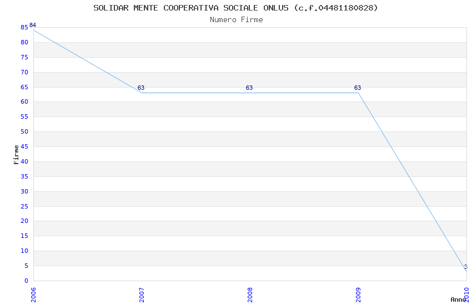Click the 2006 x-axis label
The image size is (472, 305).
coord(33,295)
